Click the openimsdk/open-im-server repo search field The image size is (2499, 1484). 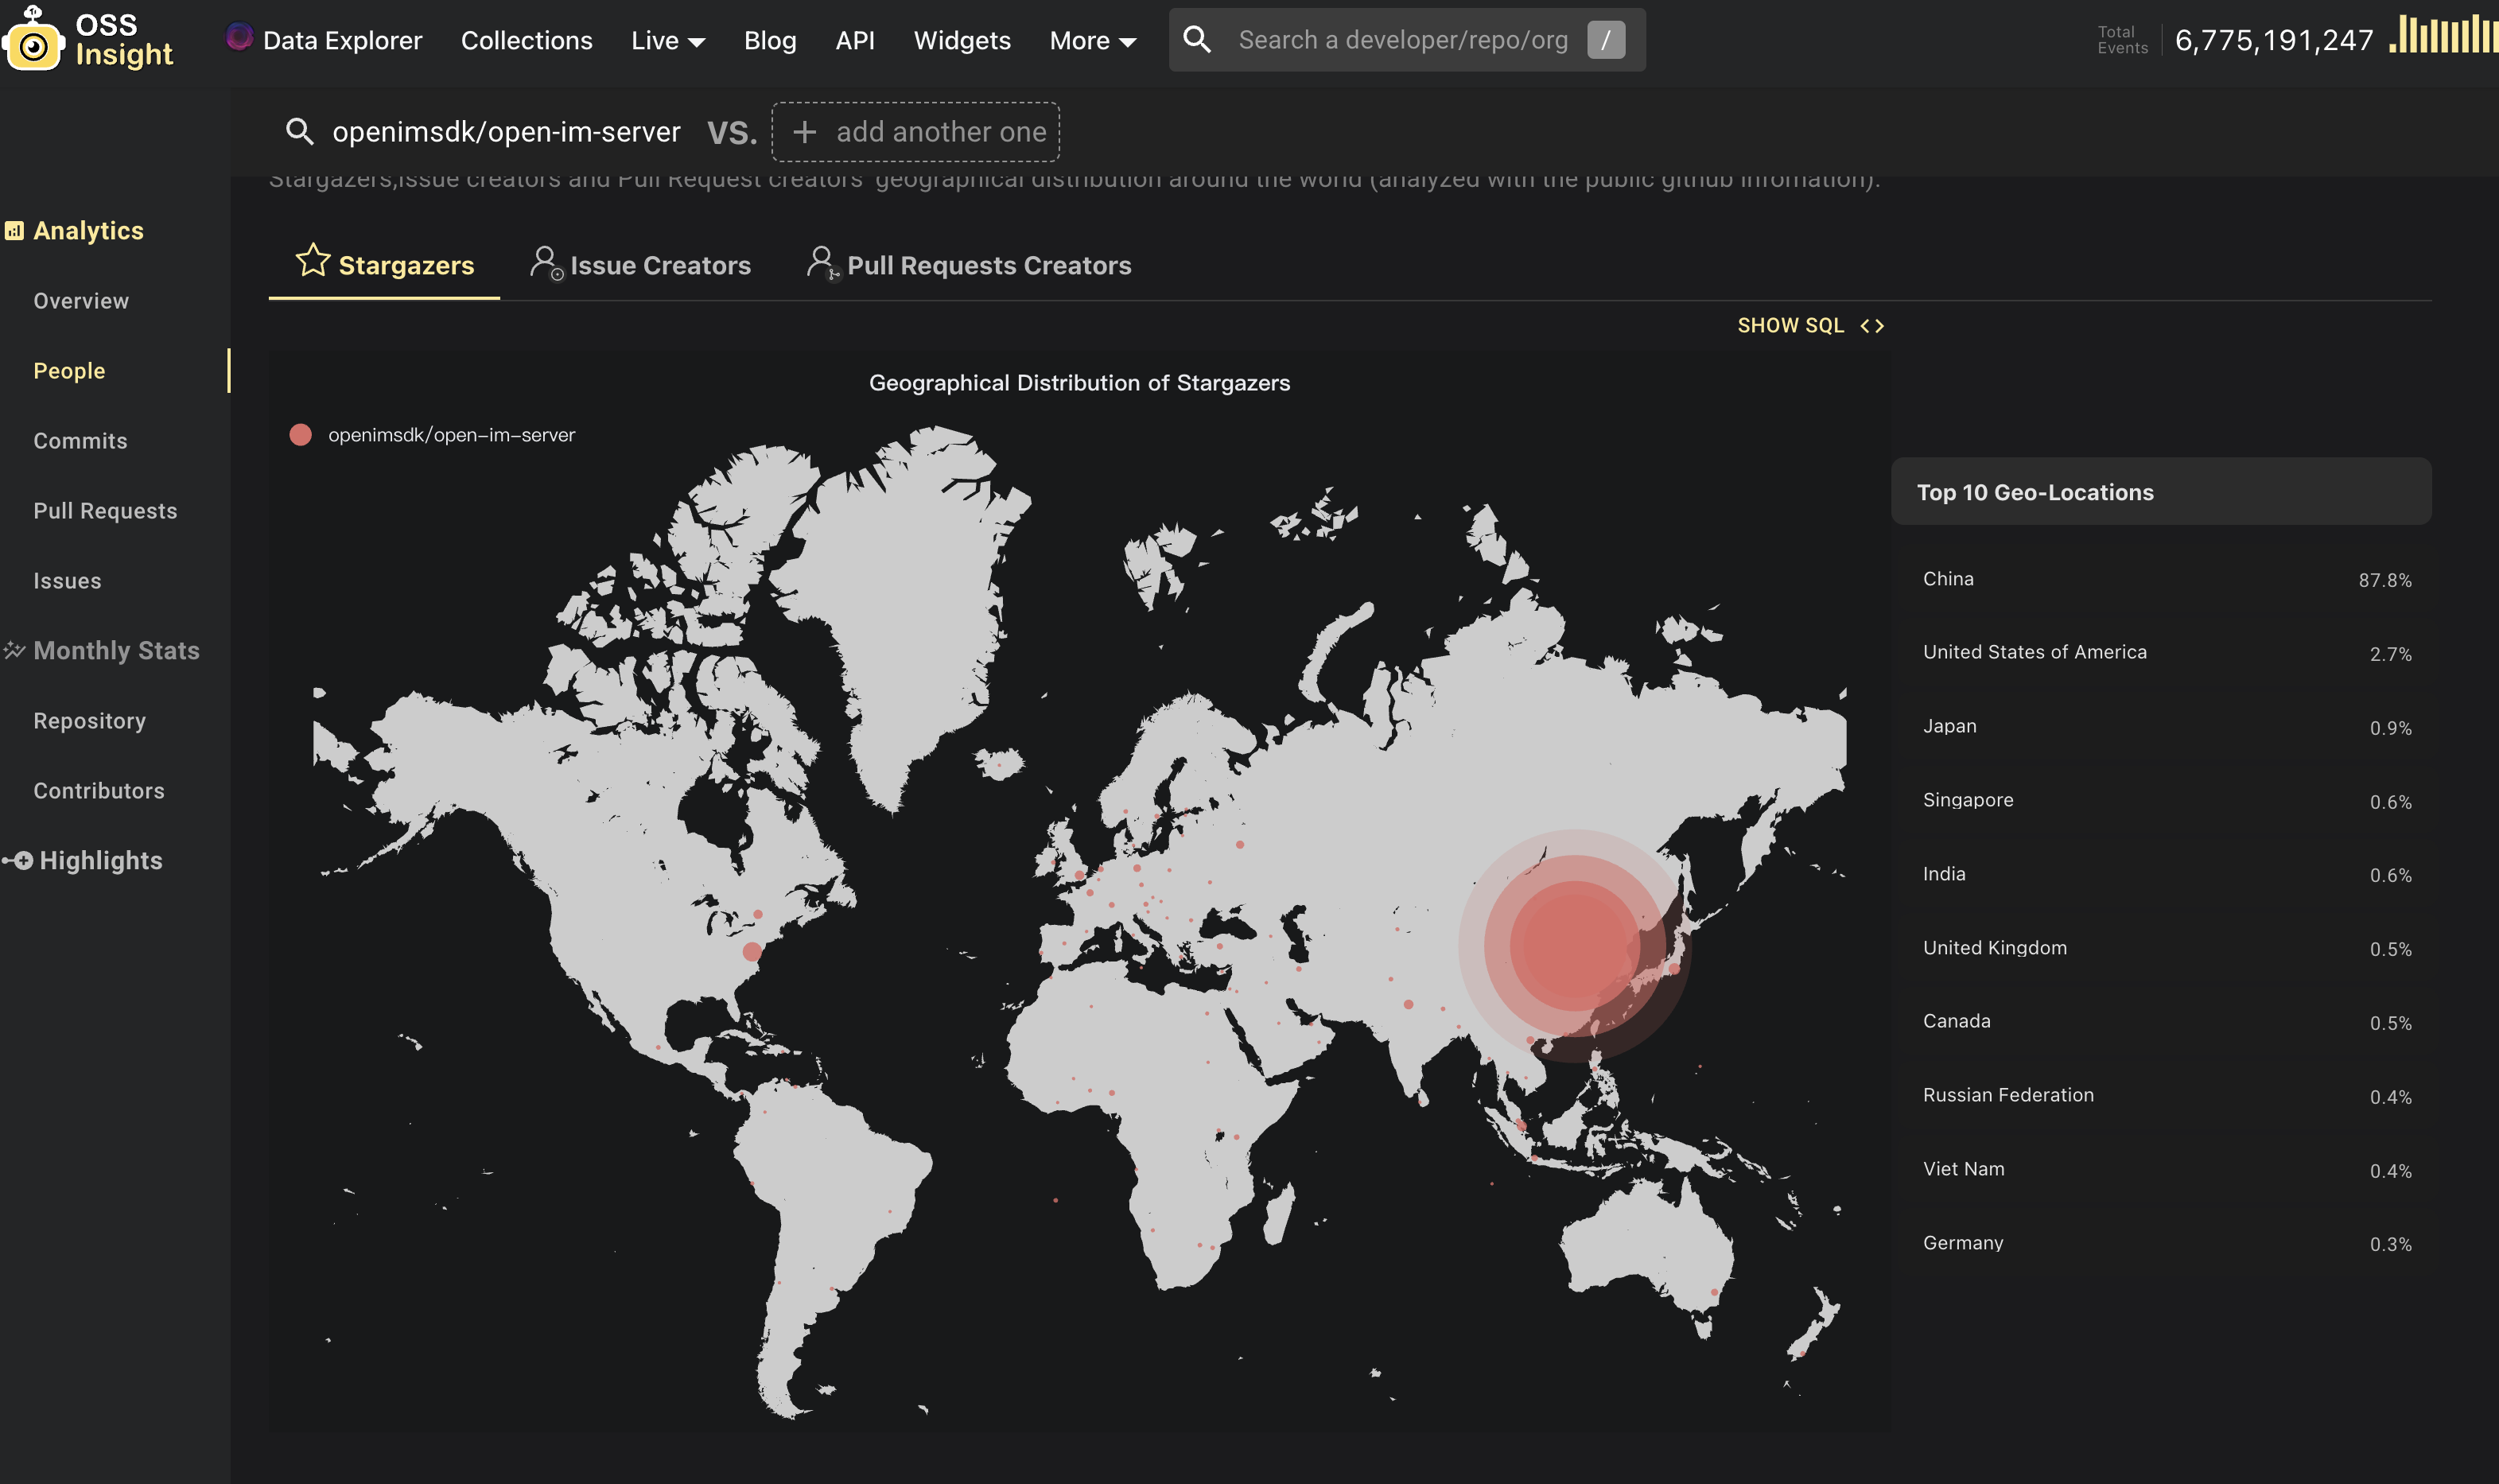506,132
